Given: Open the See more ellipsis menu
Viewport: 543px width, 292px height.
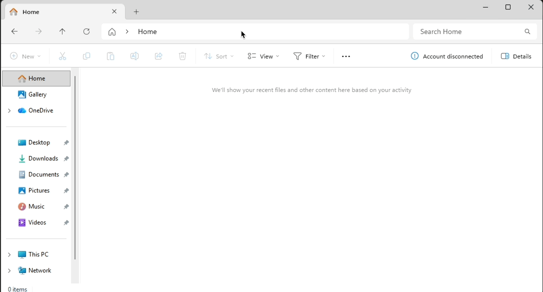Looking at the screenshot, I should (345, 56).
